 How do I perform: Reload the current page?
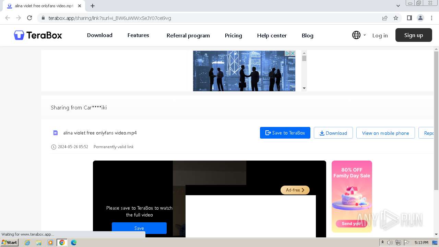click(29, 18)
